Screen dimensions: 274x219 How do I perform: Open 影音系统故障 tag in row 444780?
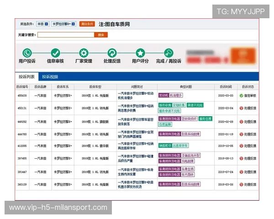tap(190, 134)
